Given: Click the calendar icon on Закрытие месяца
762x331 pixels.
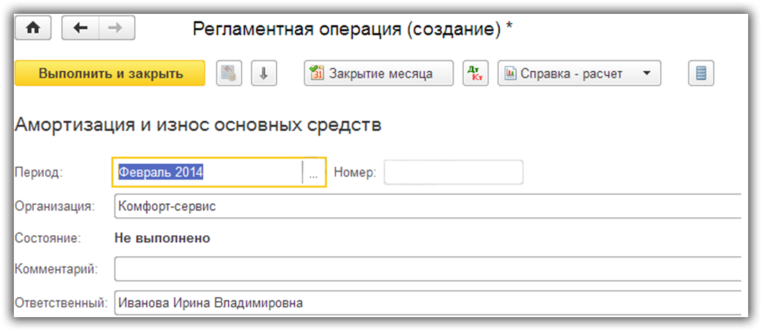Looking at the screenshot, I should tap(317, 74).
